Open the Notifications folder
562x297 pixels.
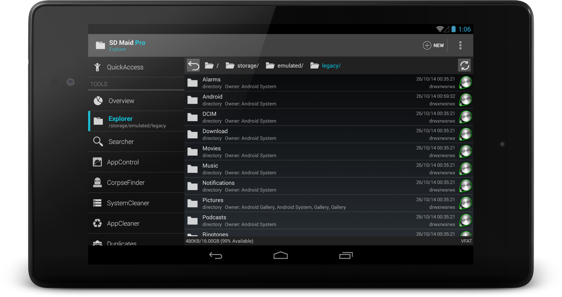(329, 186)
